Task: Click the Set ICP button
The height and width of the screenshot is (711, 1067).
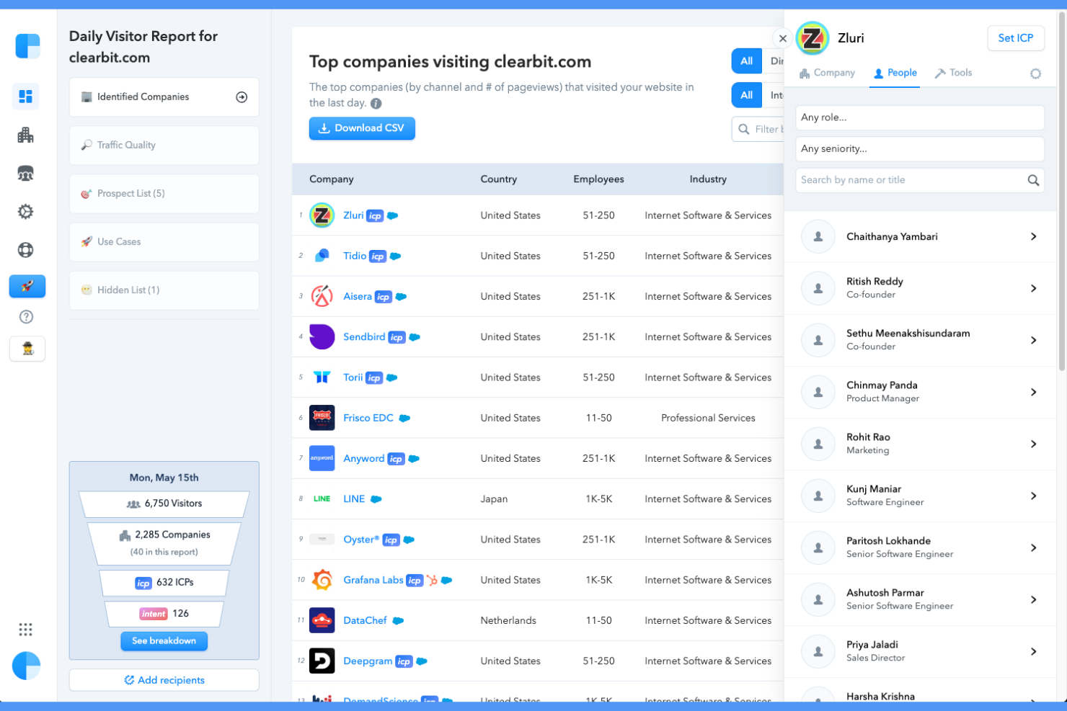Action: pos(1016,38)
